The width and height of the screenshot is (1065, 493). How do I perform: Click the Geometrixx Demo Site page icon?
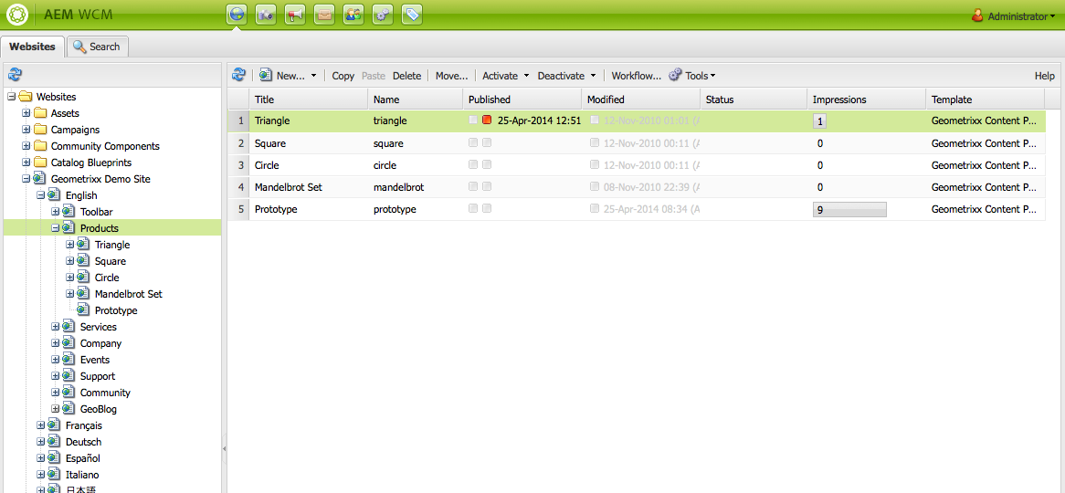point(40,179)
